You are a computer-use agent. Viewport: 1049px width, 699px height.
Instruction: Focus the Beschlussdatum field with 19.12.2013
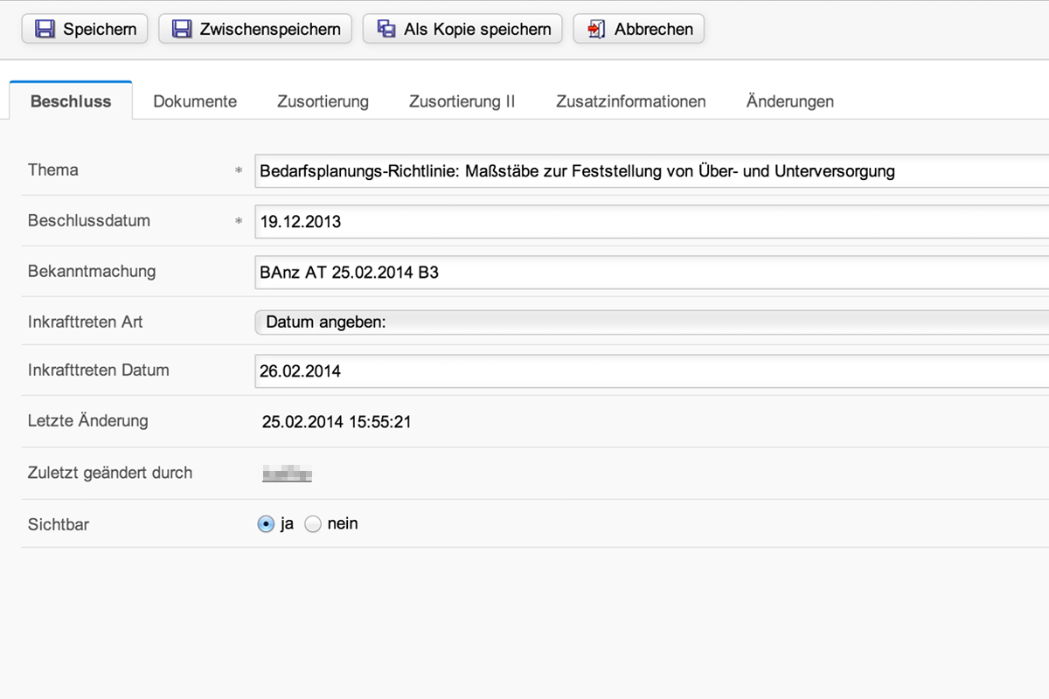pos(651,222)
